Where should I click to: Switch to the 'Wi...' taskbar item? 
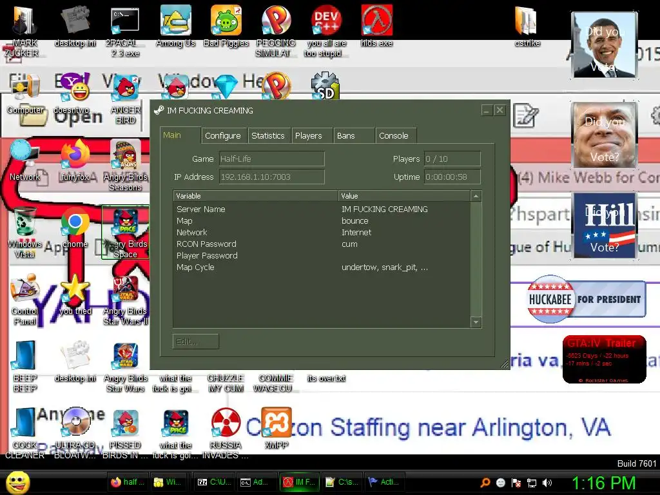coord(168,482)
